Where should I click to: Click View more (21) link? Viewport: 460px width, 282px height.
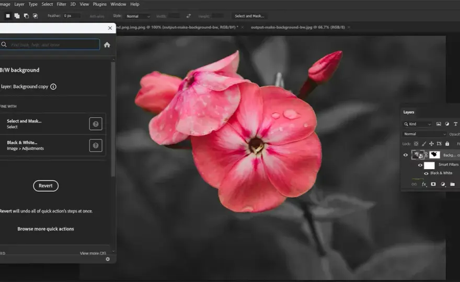tap(93, 253)
